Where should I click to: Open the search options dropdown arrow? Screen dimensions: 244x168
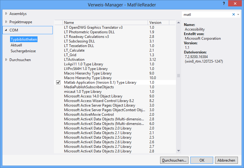tap(238, 14)
